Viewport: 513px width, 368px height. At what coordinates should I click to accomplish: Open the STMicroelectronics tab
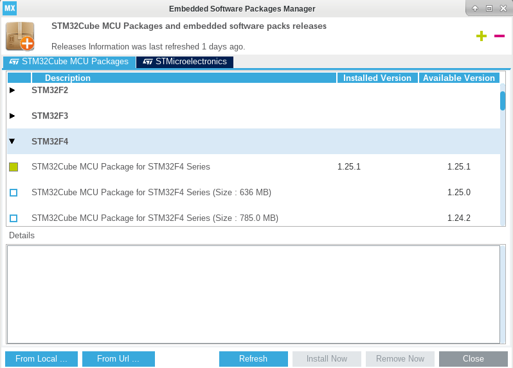point(184,62)
